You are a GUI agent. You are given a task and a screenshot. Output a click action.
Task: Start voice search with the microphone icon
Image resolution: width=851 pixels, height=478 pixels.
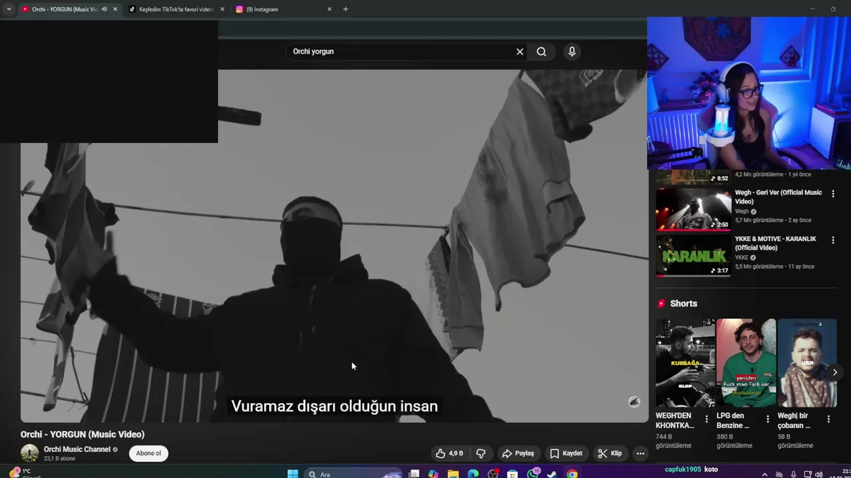pos(572,52)
